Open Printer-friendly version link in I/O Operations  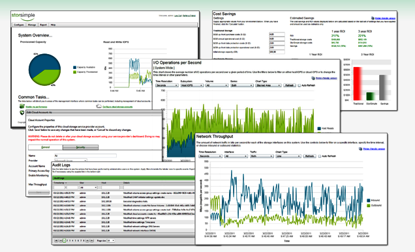[326, 78]
